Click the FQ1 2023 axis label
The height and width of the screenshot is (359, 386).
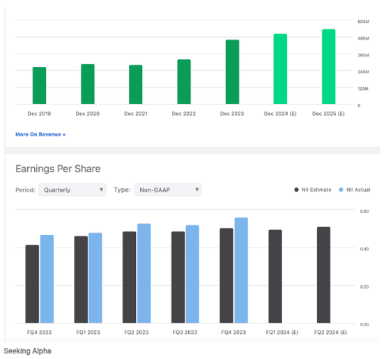(88, 333)
